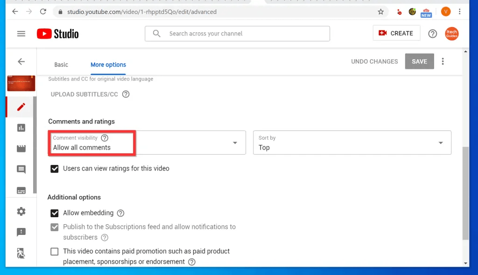
Task: Switch to the Basic tab
Action: click(61, 64)
